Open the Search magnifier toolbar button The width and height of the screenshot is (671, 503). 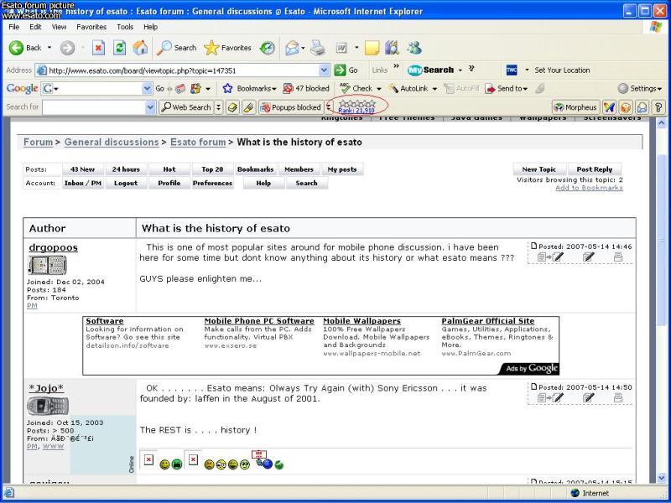pos(176,48)
